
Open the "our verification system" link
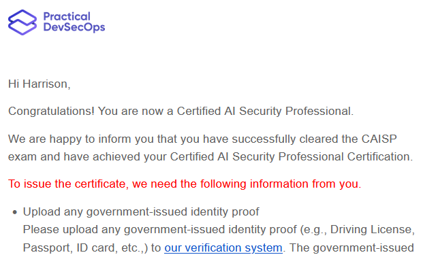(x=223, y=247)
